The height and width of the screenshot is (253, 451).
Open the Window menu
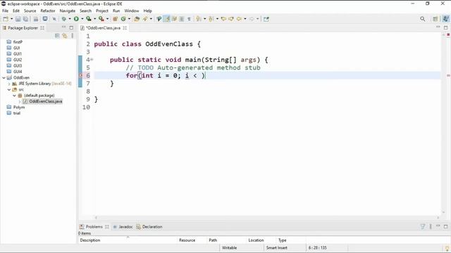pyautogui.click(x=132, y=11)
